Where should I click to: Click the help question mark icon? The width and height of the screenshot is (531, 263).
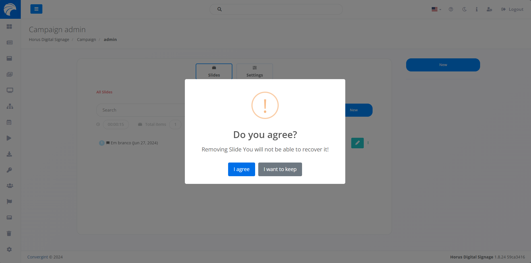(451, 9)
